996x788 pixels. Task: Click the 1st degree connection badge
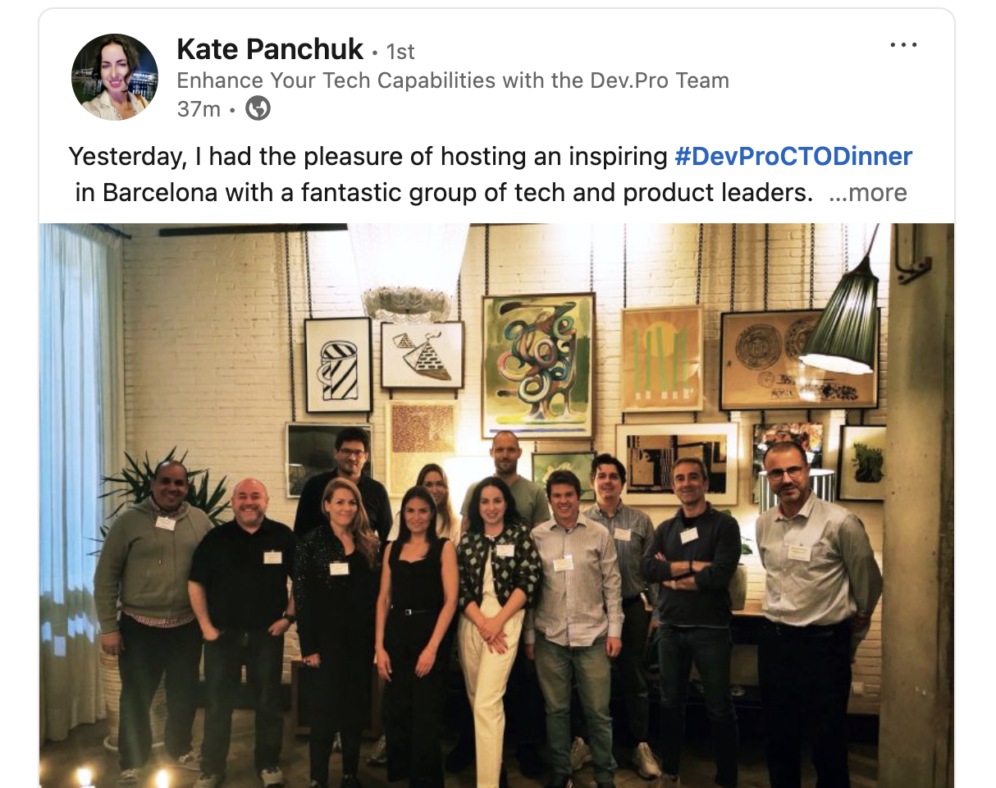coord(400,52)
